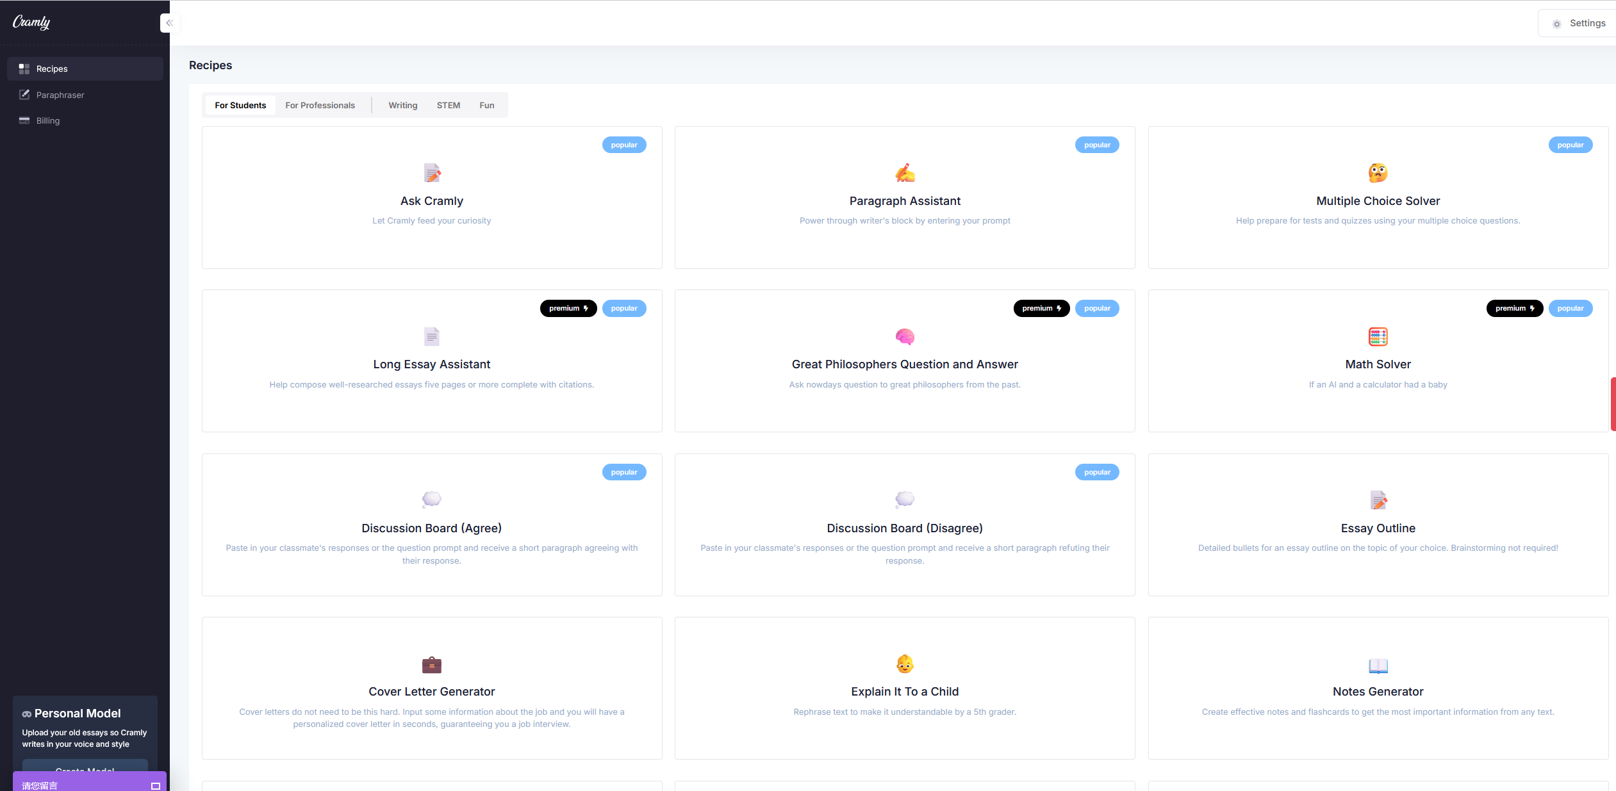Select the STEM category tab
This screenshot has width=1616, height=791.
(x=449, y=105)
